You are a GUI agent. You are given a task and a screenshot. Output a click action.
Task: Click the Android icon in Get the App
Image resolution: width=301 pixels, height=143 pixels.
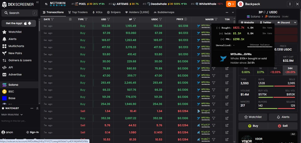tap(30, 23)
